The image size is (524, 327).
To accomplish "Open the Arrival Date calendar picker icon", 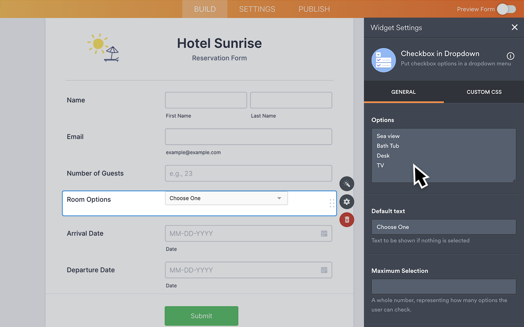I will point(324,233).
